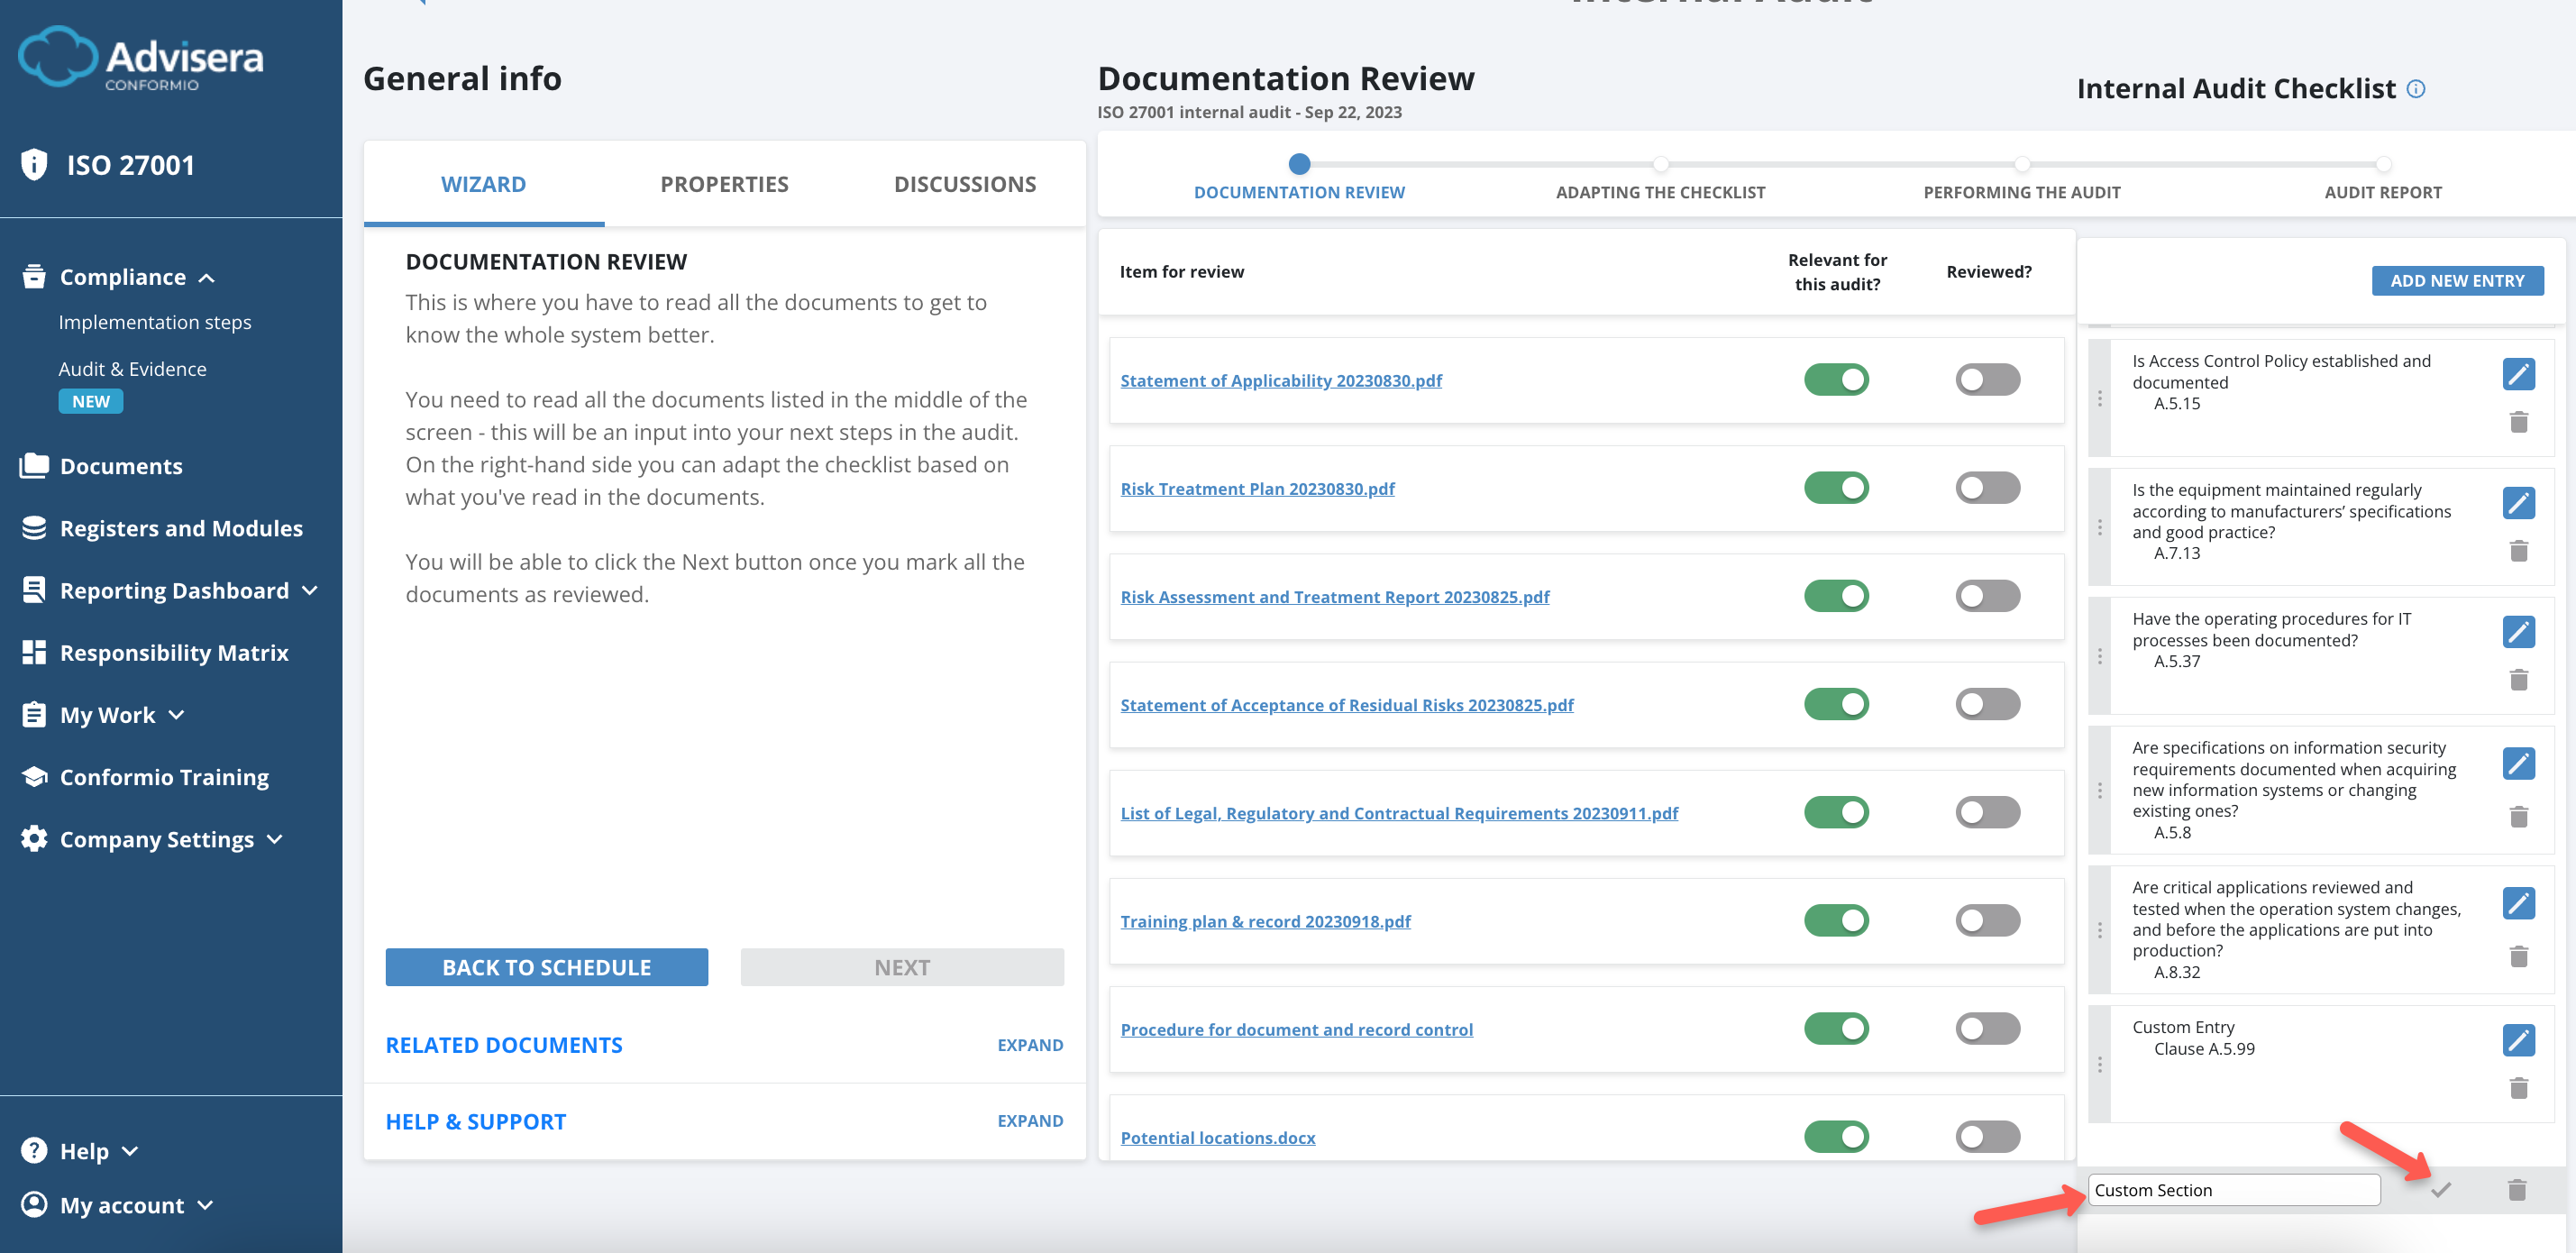Delete the equipment maintenance A.7.13 entry

(2517, 551)
